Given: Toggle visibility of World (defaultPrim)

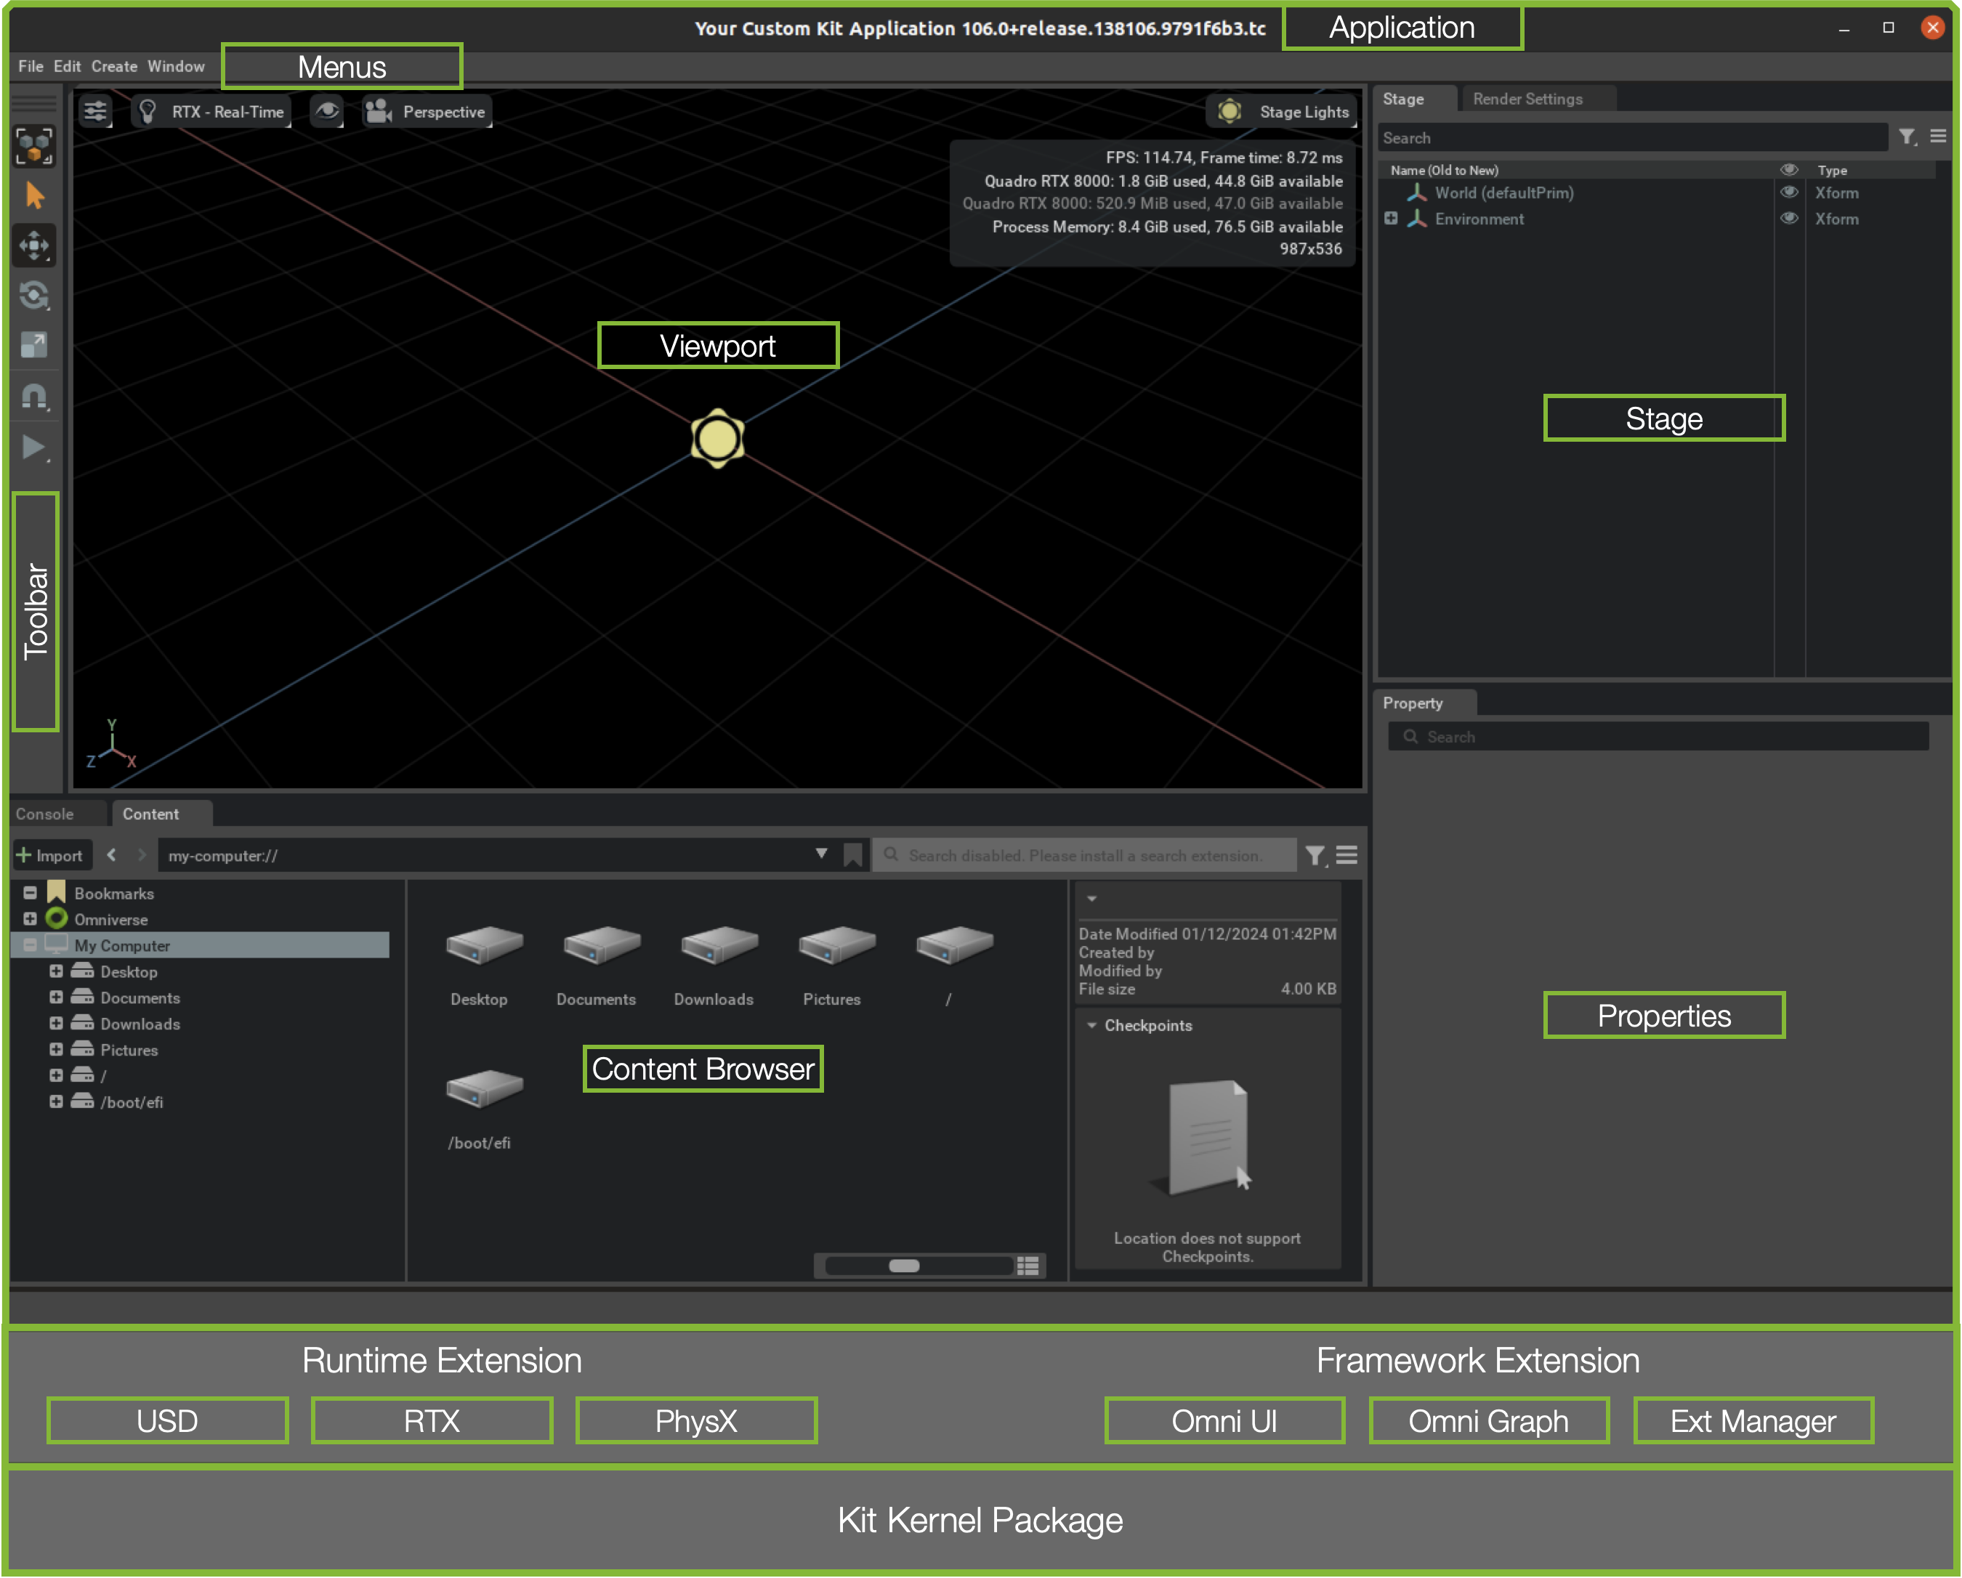Looking at the screenshot, I should point(1788,192).
